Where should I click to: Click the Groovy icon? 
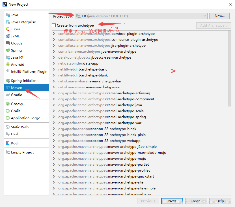[x=8, y=104]
